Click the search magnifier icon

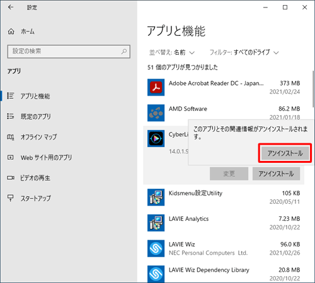[x=124, y=51]
